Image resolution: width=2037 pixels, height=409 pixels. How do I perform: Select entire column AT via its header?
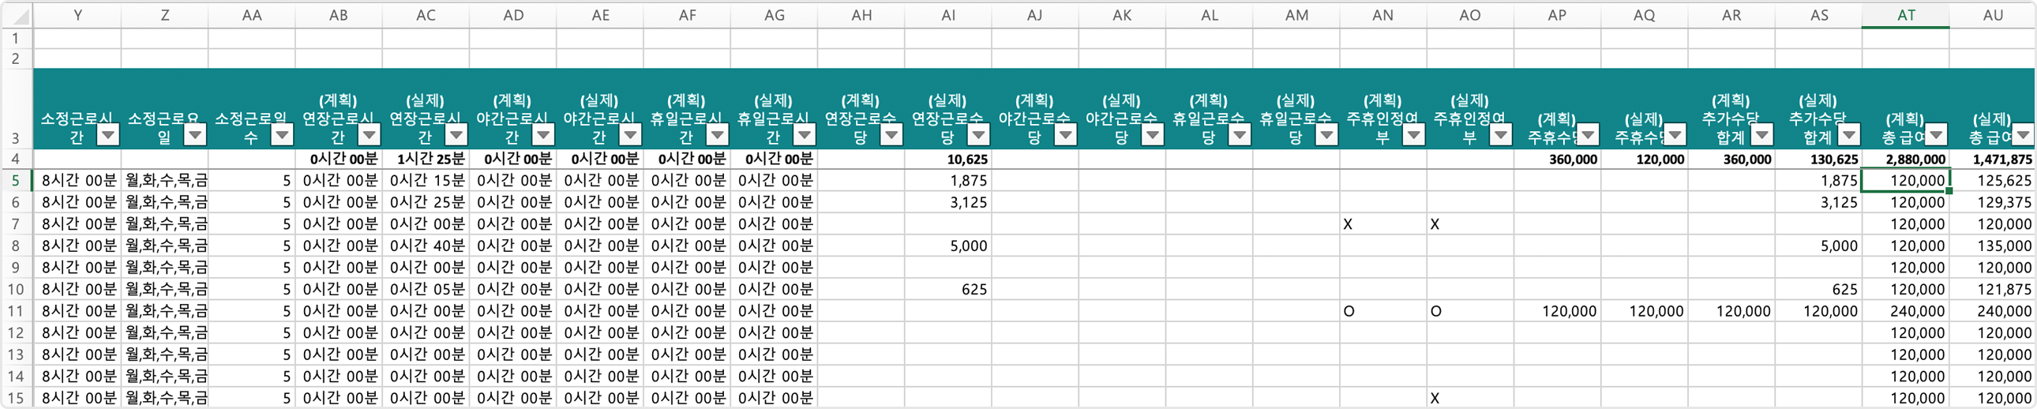[x=1906, y=15]
